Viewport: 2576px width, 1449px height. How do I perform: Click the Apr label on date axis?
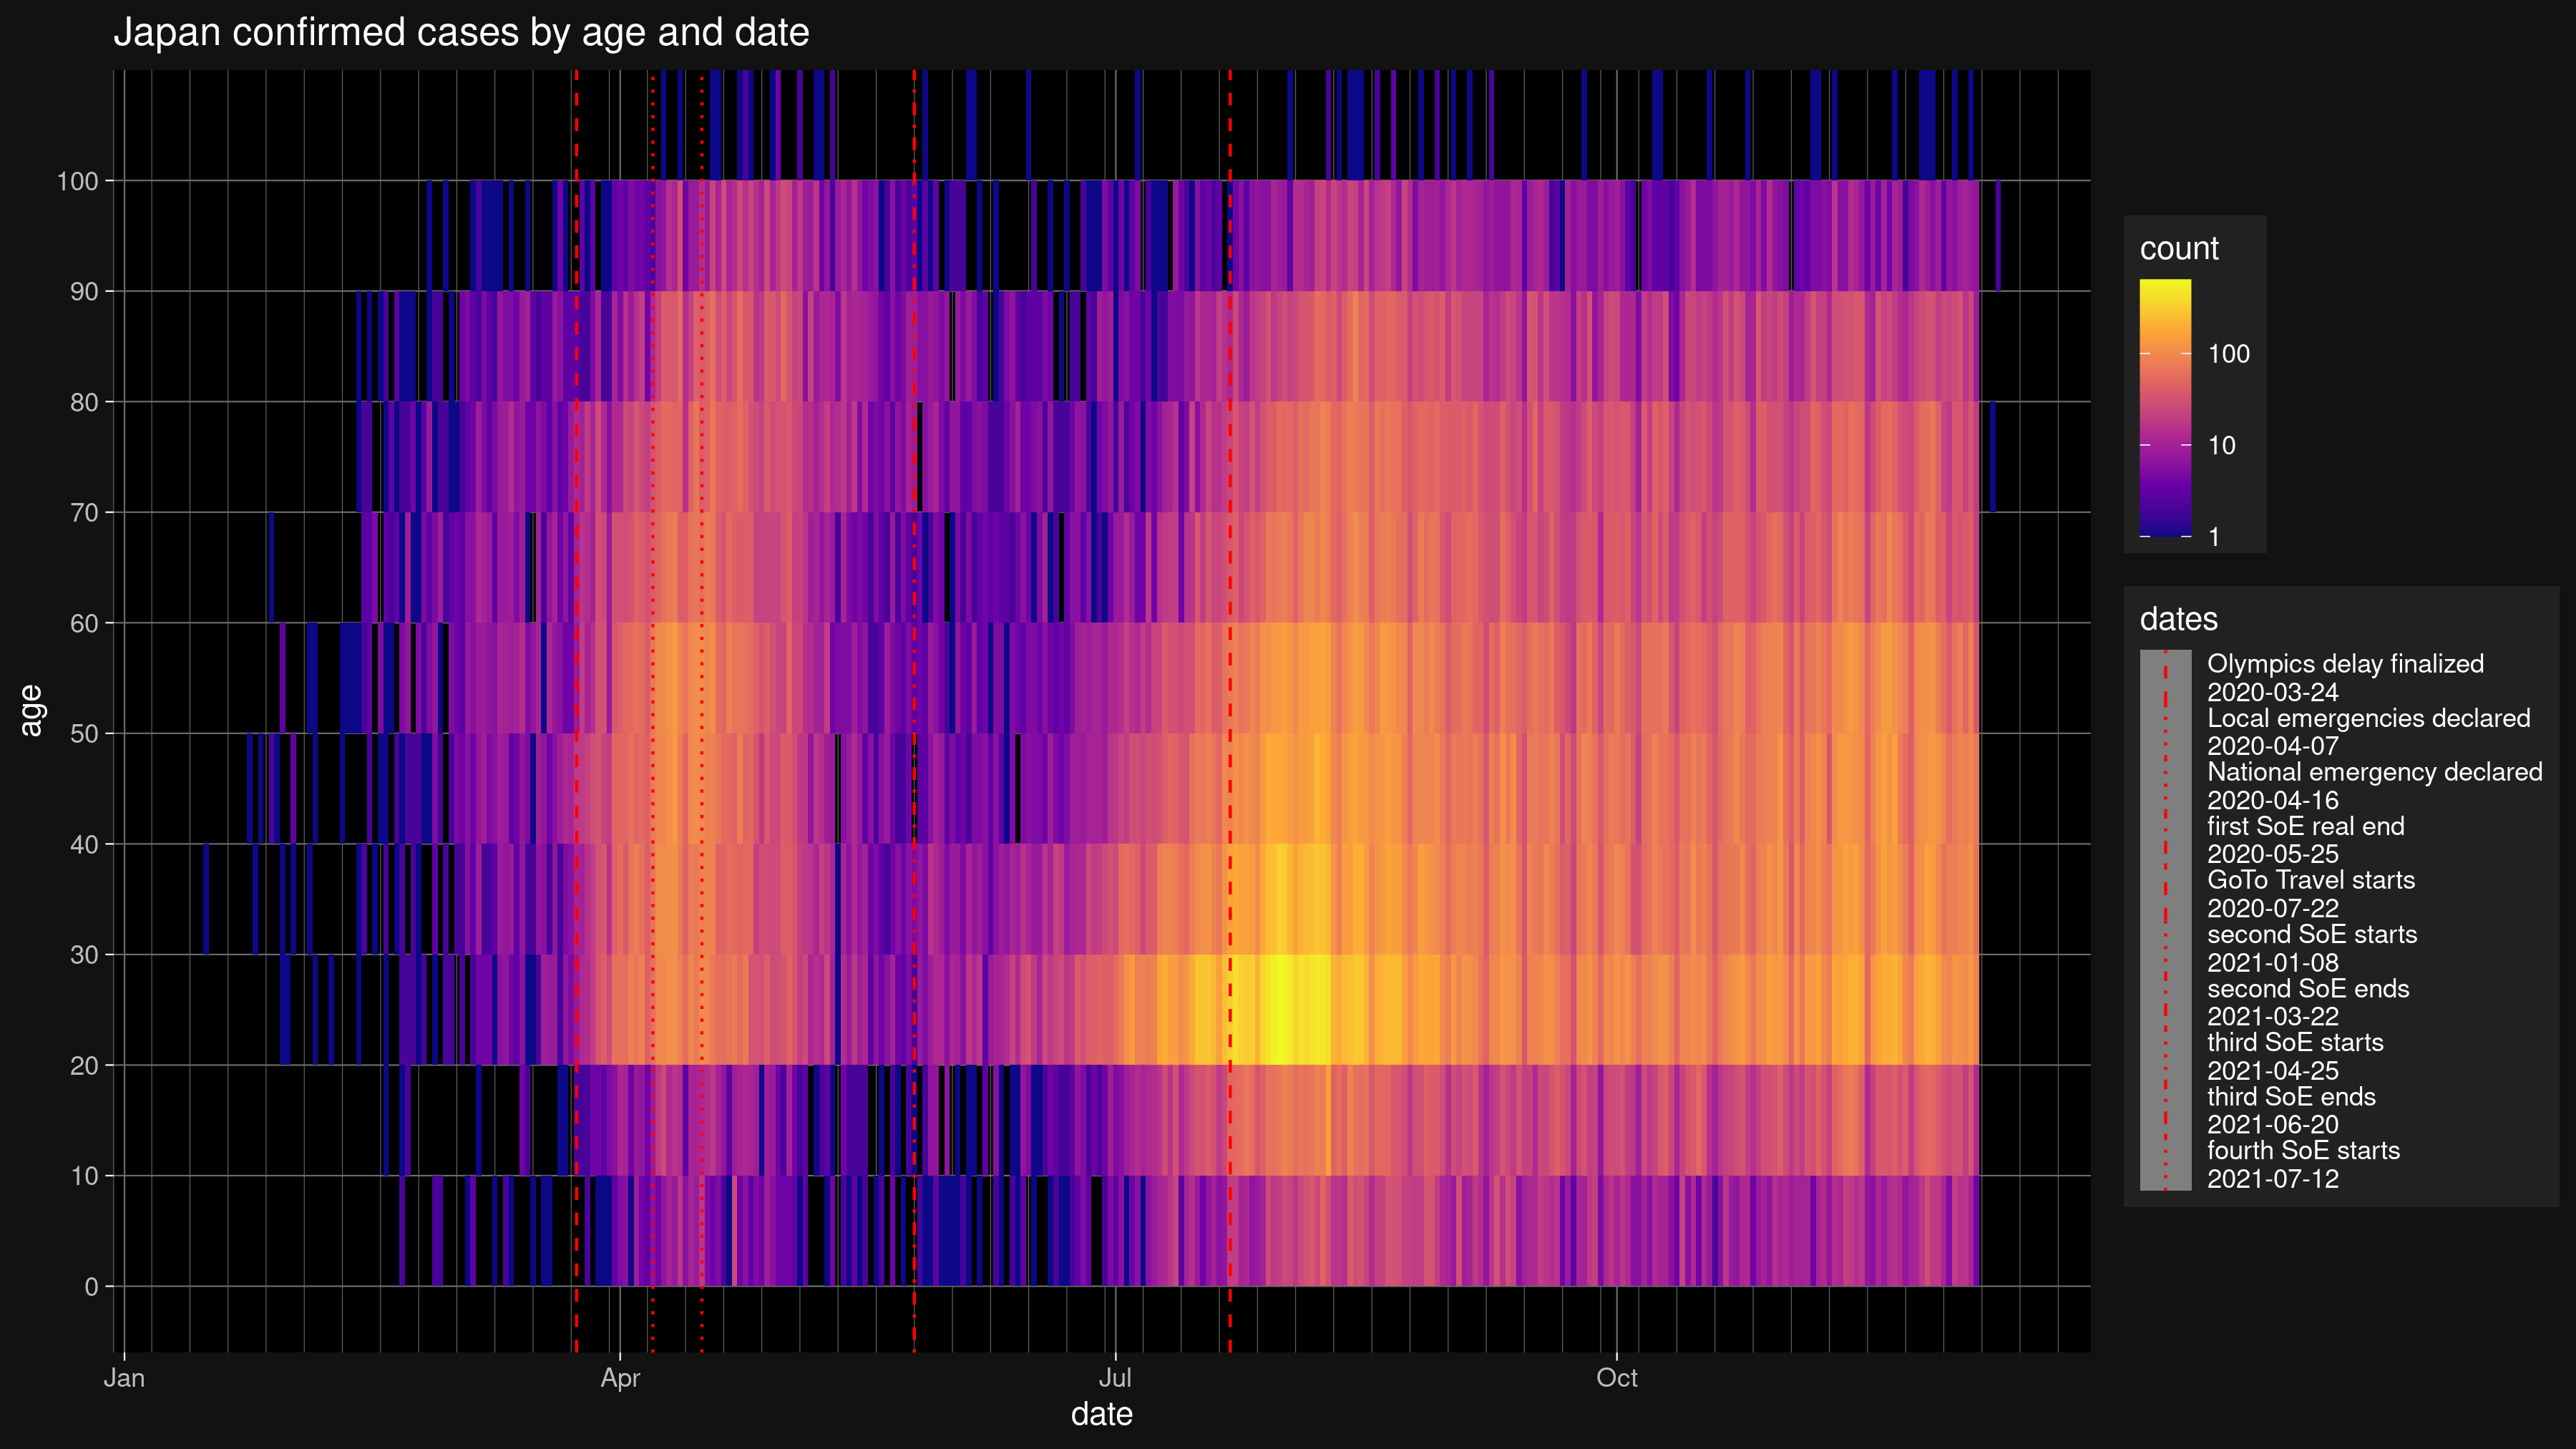pyautogui.click(x=620, y=1378)
